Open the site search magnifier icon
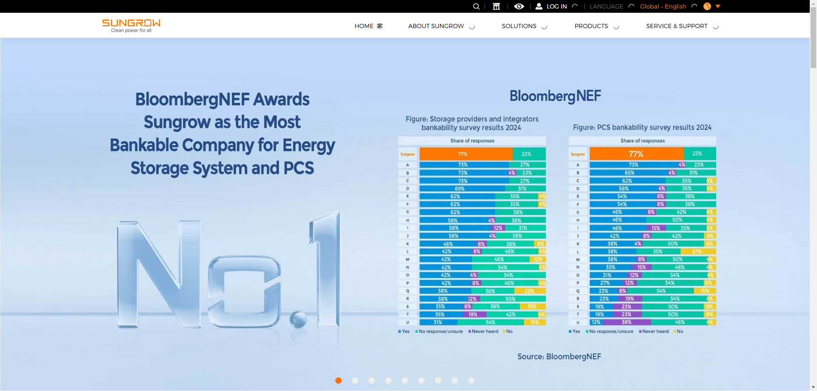The height and width of the screenshot is (391, 817). click(x=476, y=6)
